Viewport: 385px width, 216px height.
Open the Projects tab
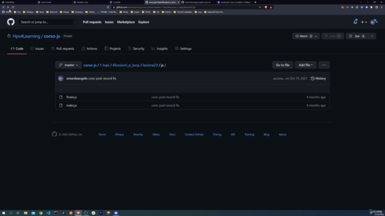click(112, 49)
